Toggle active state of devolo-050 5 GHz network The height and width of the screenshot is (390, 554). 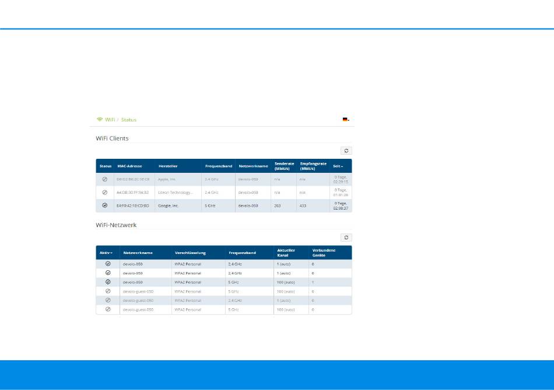pos(108,282)
